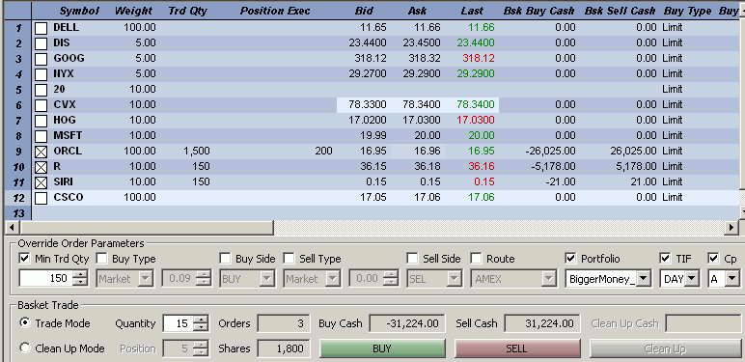Enable the Buy Type override checkbox
The image size is (745, 362).
click(x=101, y=259)
